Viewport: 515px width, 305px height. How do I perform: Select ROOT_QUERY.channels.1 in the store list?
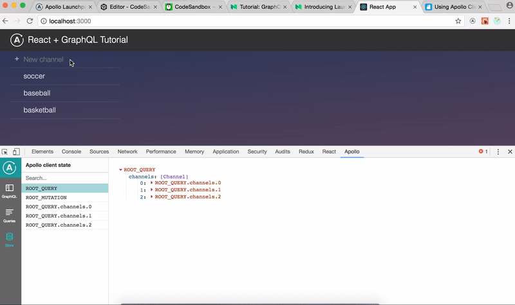tap(65, 216)
